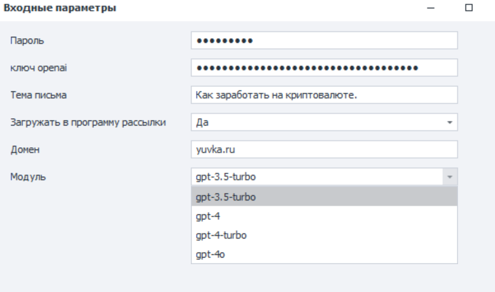The height and width of the screenshot is (292, 495).
Task: Click the Домен label text
Action: tap(23, 149)
